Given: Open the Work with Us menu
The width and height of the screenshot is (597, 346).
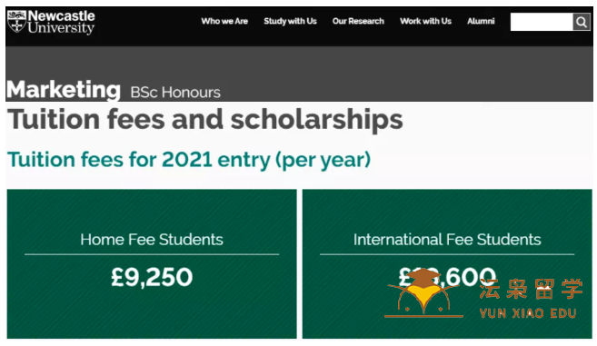Looking at the screenshot, I should tap(425, 21).
